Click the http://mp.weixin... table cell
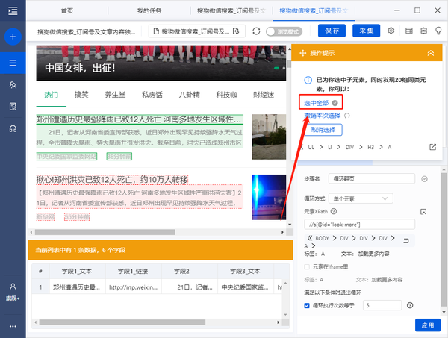 point(133,287)
